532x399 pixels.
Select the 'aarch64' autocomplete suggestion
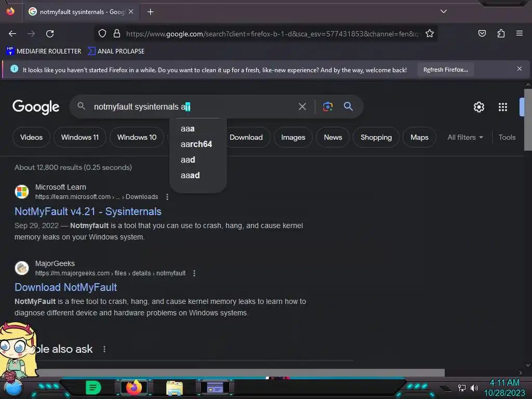click(x=198, y=144)
